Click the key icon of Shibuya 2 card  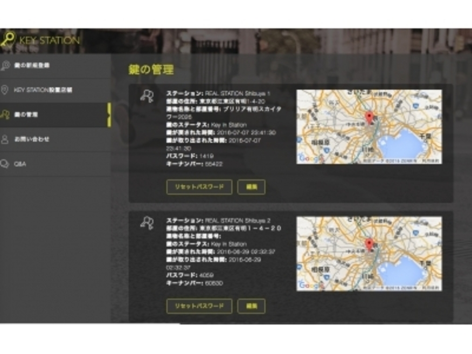[x=147, y=223]
